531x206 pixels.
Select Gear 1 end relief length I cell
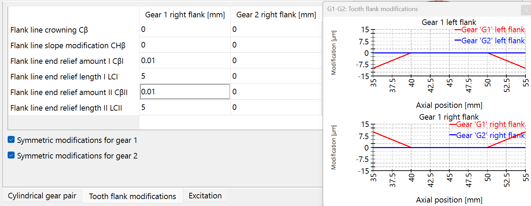[185, 76]
